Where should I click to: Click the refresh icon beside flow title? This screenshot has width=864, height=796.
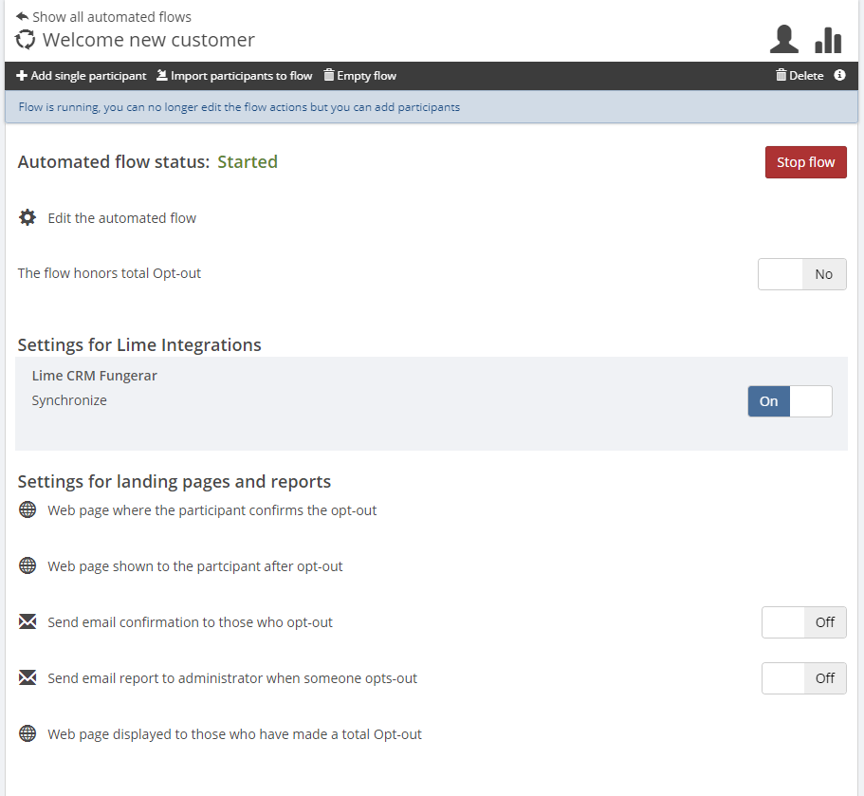(x=26, y=40)
